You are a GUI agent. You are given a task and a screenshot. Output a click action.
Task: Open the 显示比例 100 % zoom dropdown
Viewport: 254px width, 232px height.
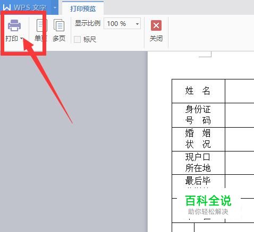(137, 23)
